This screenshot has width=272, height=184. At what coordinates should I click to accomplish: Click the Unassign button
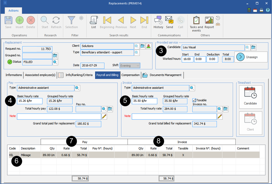pos(251,57)
